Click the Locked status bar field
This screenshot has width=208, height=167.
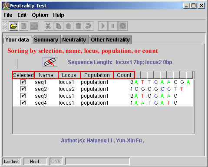point(11,161)
